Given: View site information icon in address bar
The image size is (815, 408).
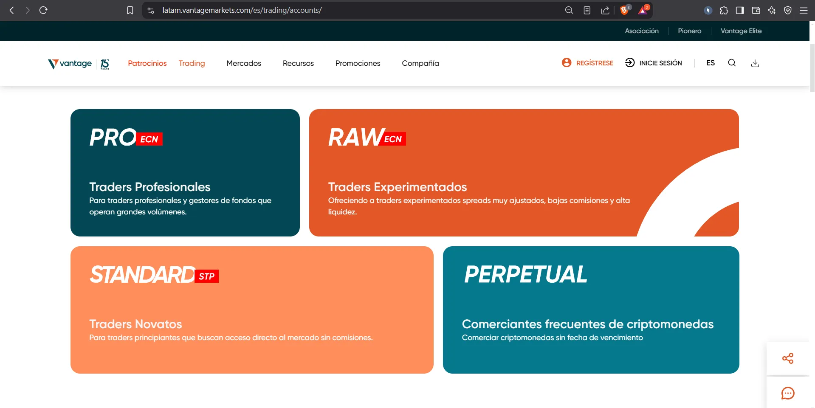Looking at the screenshot, I should (151, 10).
